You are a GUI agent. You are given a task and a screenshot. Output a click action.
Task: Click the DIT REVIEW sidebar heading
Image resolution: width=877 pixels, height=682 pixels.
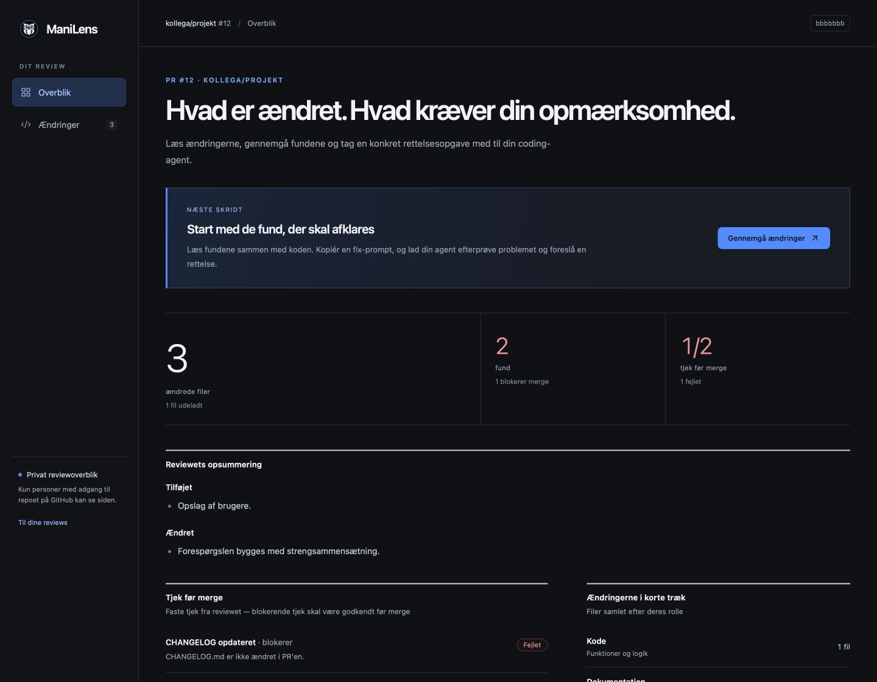[x=42, y=66]
